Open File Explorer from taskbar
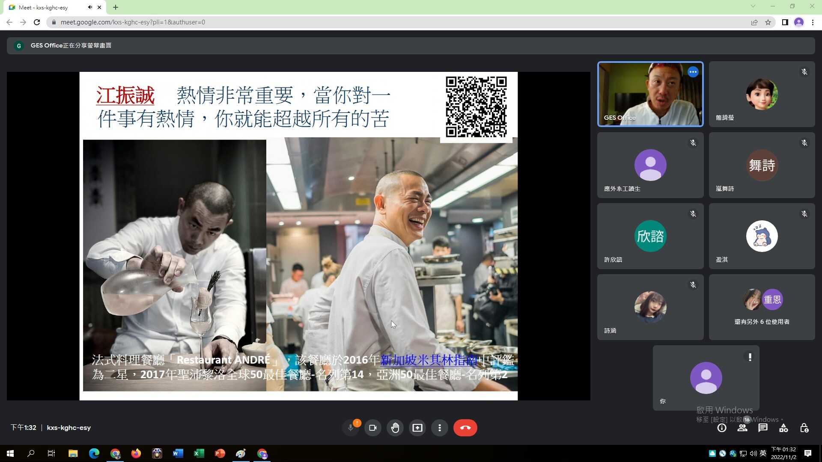822x462 pixels. coord(73,453)
